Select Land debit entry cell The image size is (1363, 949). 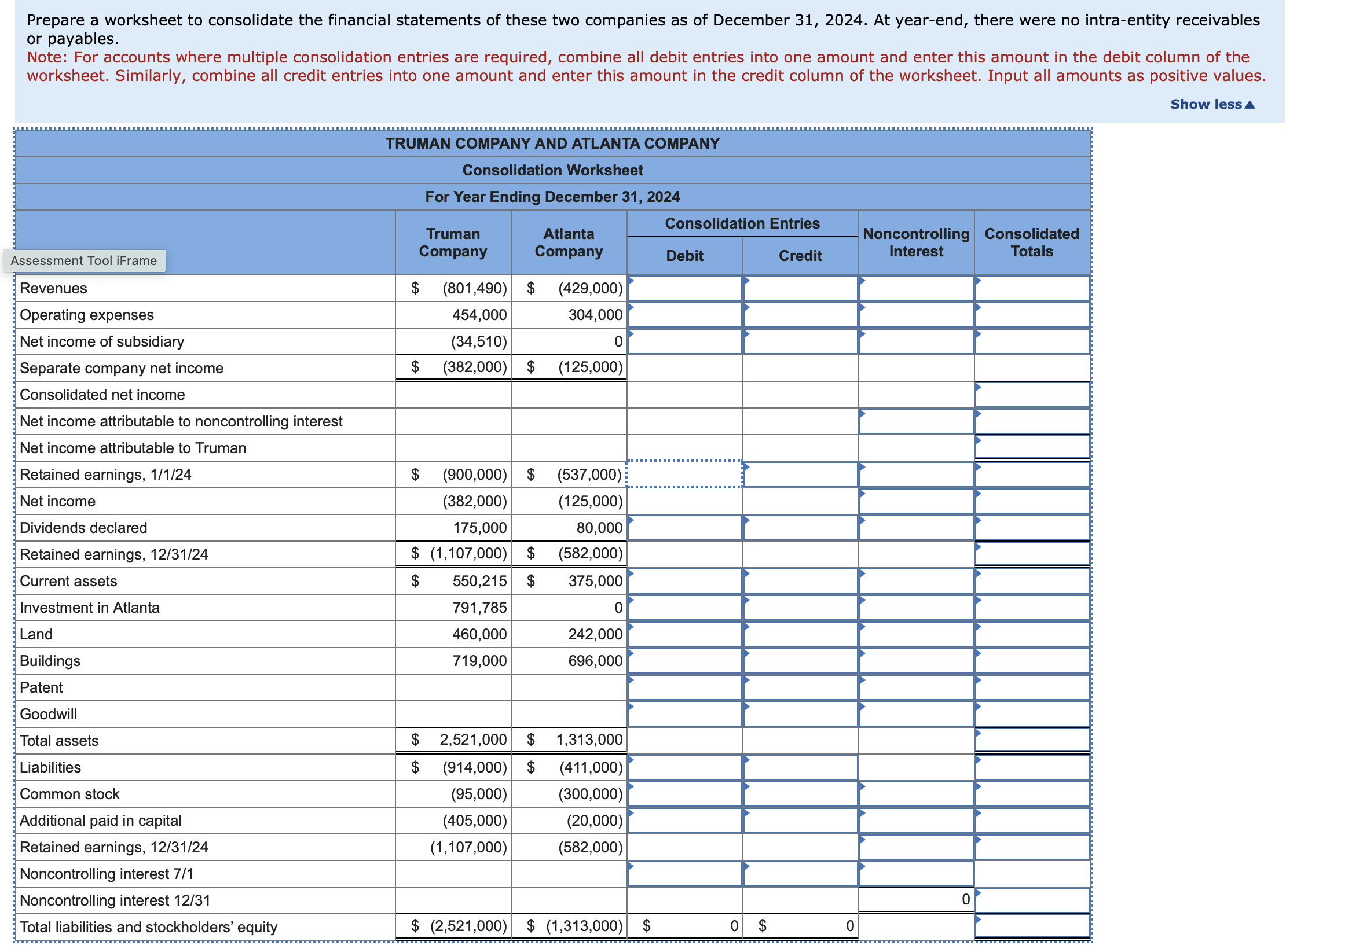[684, 635]
